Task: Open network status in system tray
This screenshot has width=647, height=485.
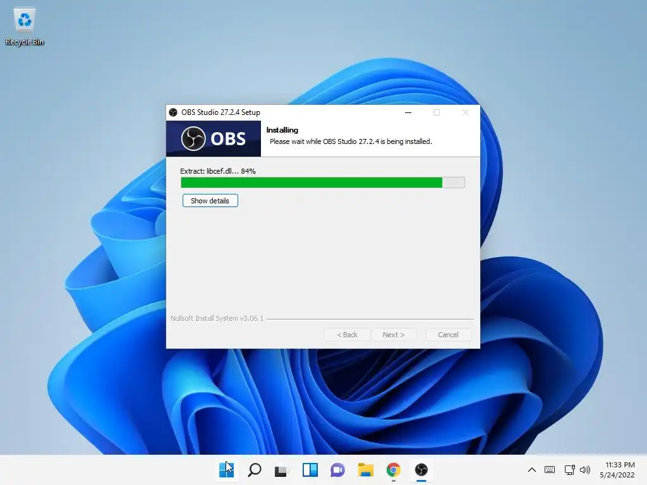Action: tap(569, 470)
